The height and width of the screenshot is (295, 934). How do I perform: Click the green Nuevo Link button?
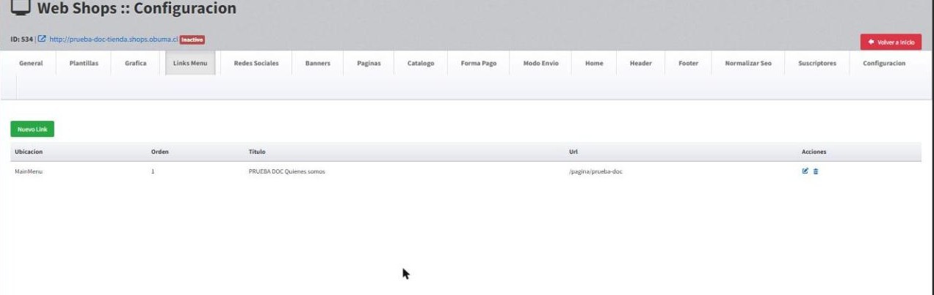pyautogui.click(x=32, y=129)
